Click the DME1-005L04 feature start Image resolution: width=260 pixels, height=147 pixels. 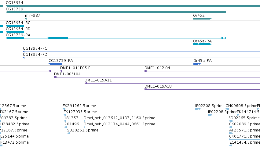[56, 77]
